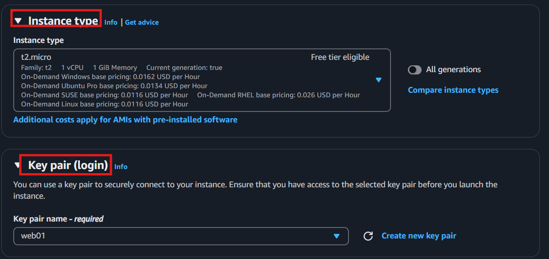The image size is (549, 259).
Task: Open Info link beside Key pair heading
Action: pyautogui.click(x=121, y=167)
